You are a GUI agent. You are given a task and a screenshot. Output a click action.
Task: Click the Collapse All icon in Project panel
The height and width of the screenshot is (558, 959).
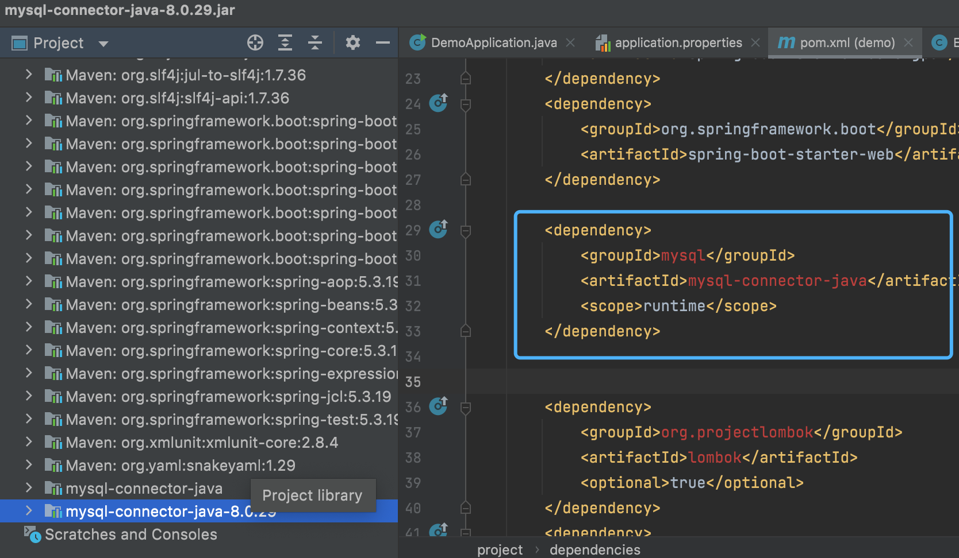coord(315,42)
